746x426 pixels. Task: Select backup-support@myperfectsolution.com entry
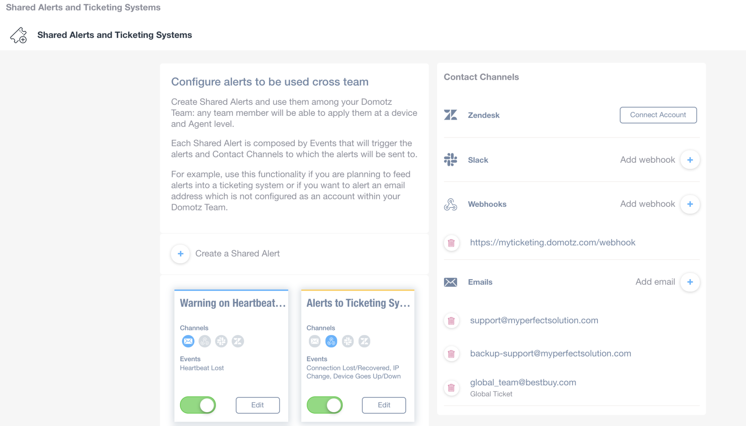(x=550, y=354)
